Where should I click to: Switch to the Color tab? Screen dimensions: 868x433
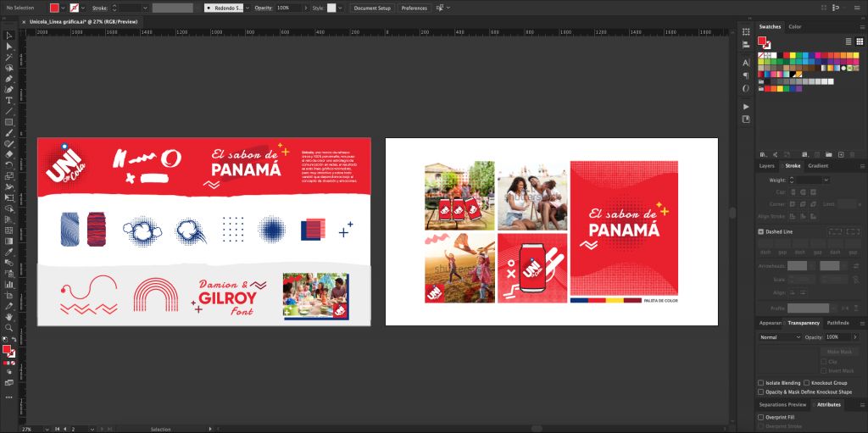795,26
